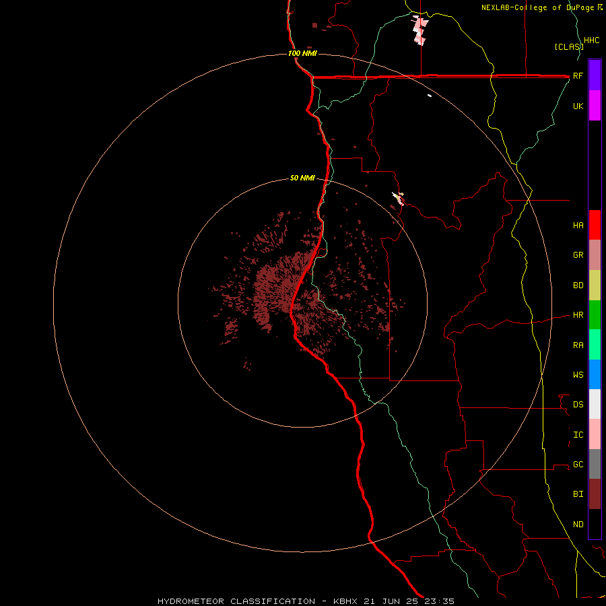Viewport: 606px width, 606px height.
Task: Click the pink IC legend color swatch
Action: coord(595,434)
